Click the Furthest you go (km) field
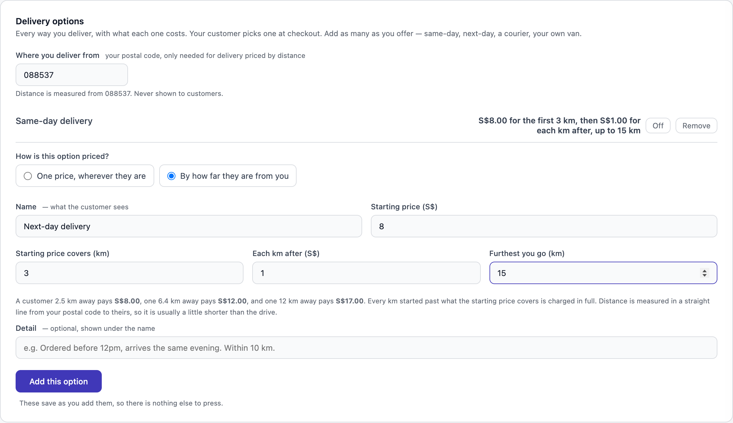This screenshot has width=733, height=423. point(603,273)
